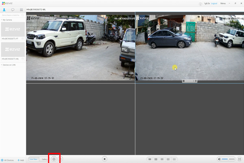Select the H9c(BC9302677)-WL camera thumbnail

[12, 49]
